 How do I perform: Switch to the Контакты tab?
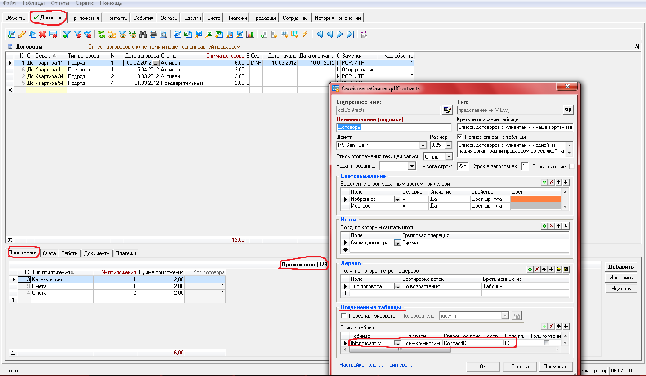(x=117, y=18)
